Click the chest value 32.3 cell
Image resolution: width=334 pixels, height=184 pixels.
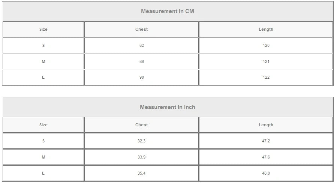(141, 141)
